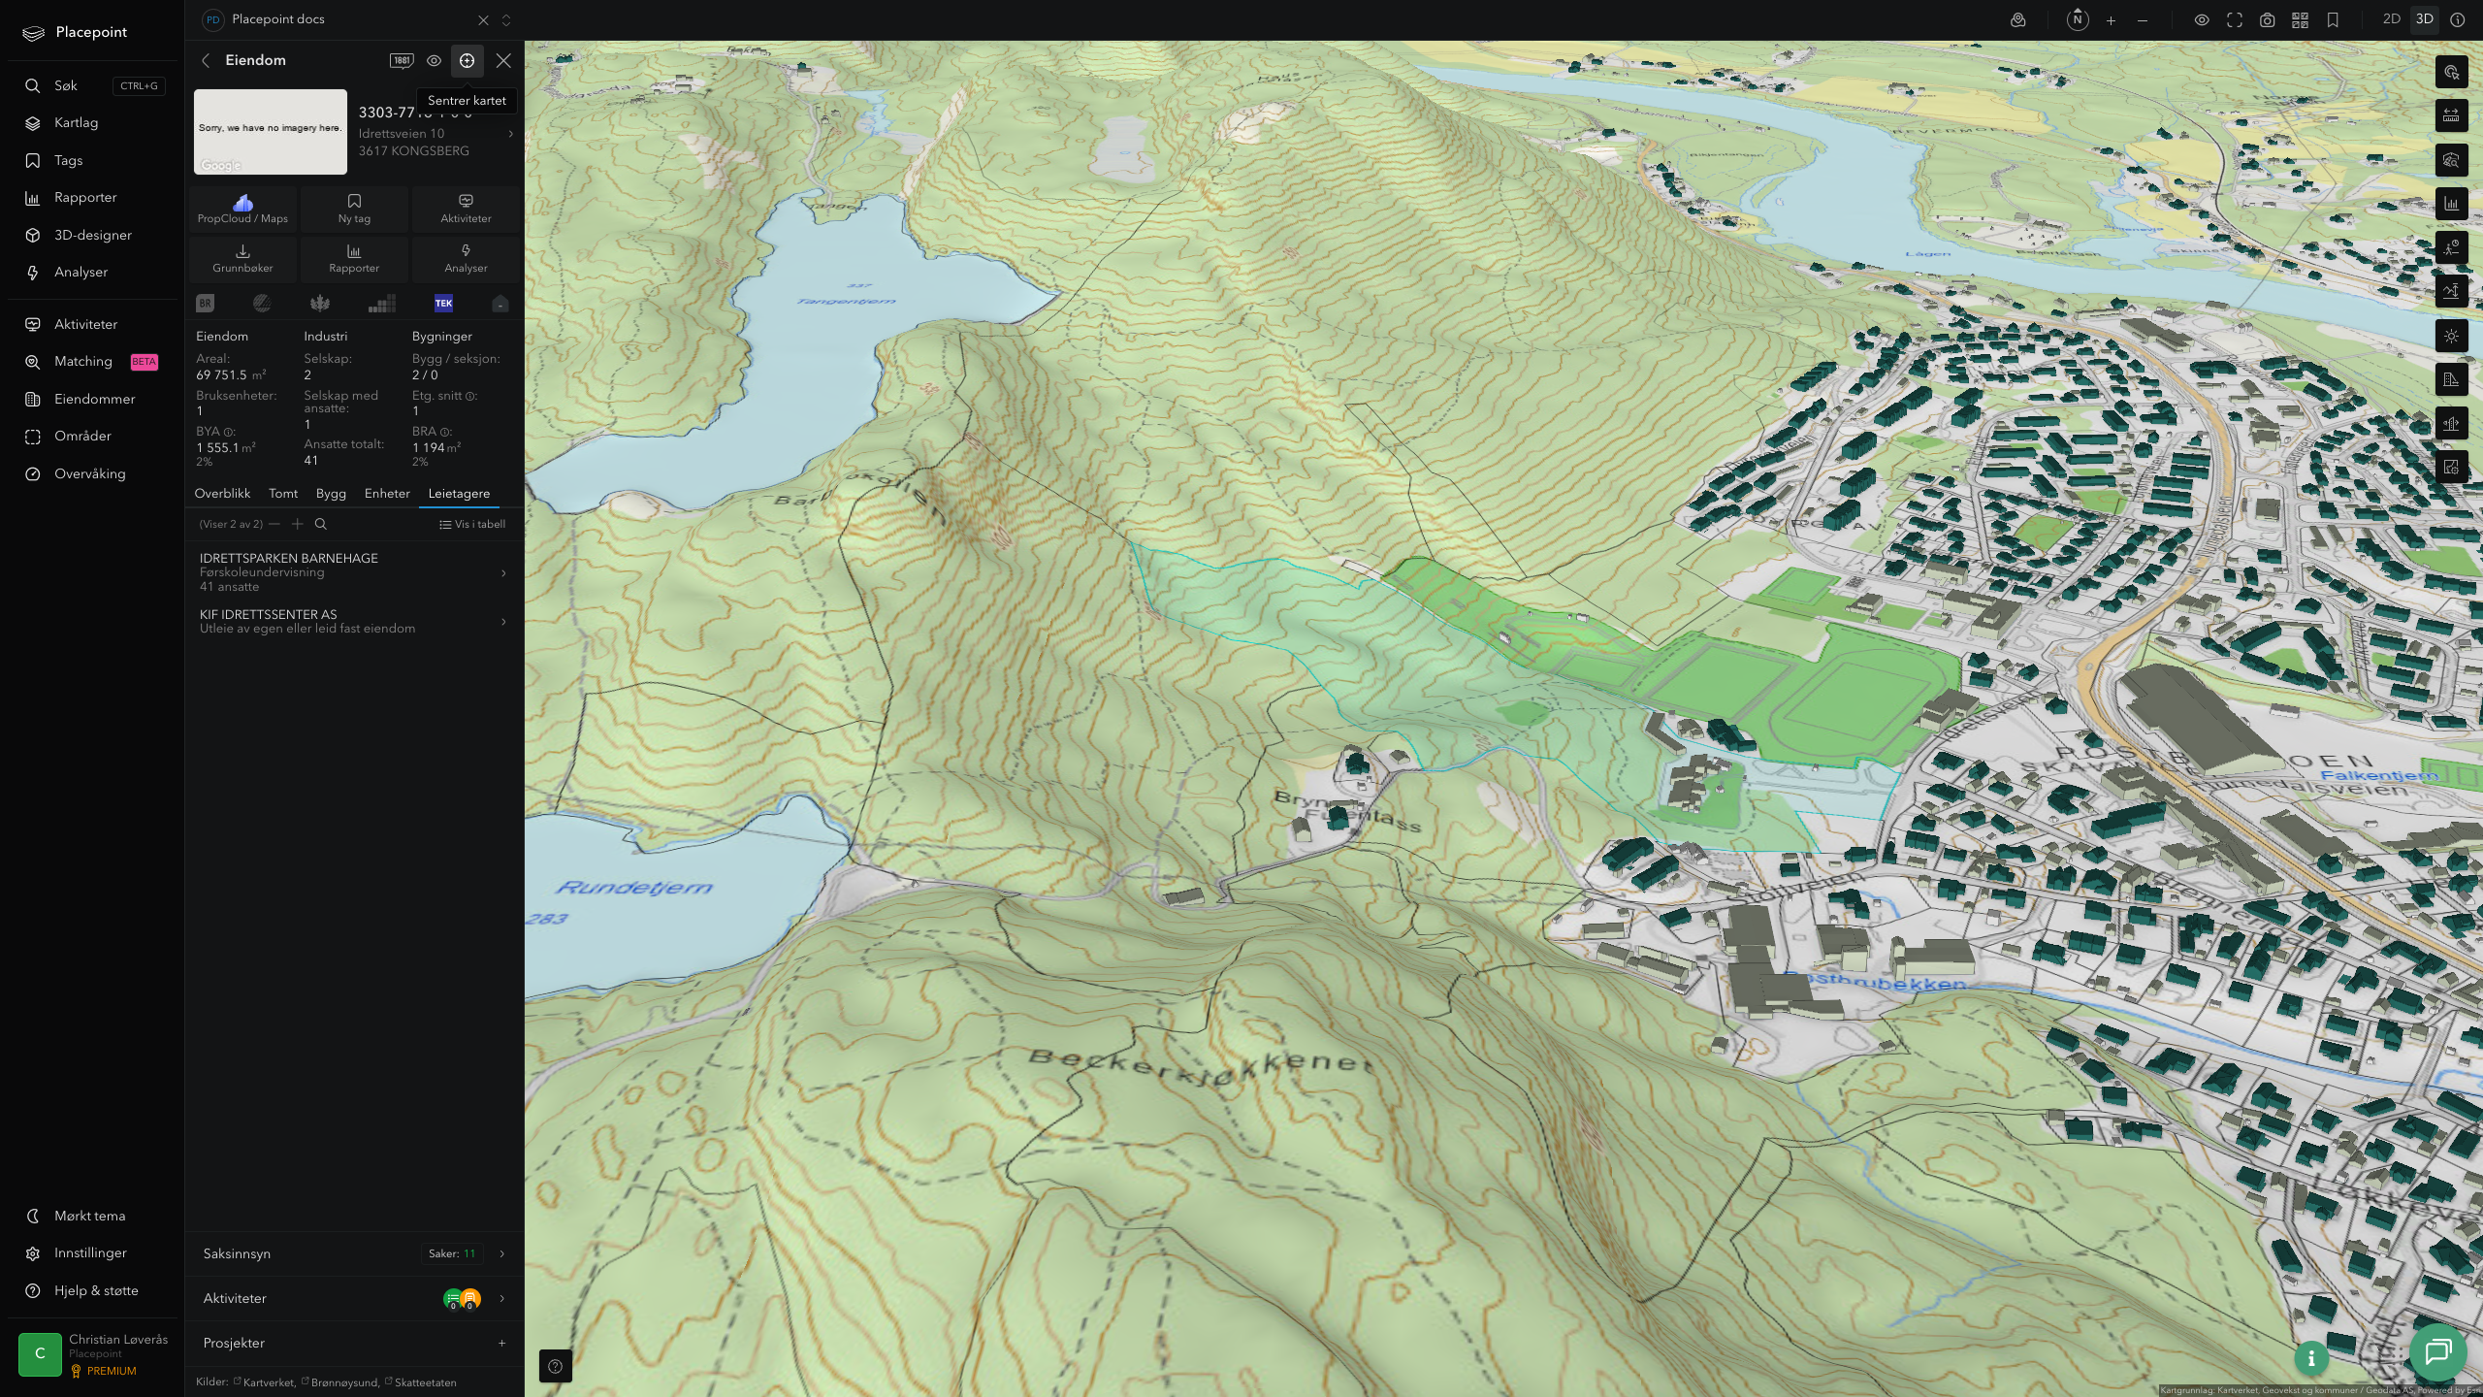Toggle property visibility eye in Eiendom header
The height and width of the screenshot is (1397, 2483).
tap(435, 60)
